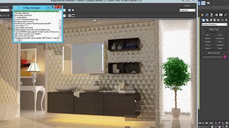Toggle the UI black bar display icon

[x=73, y=16]
